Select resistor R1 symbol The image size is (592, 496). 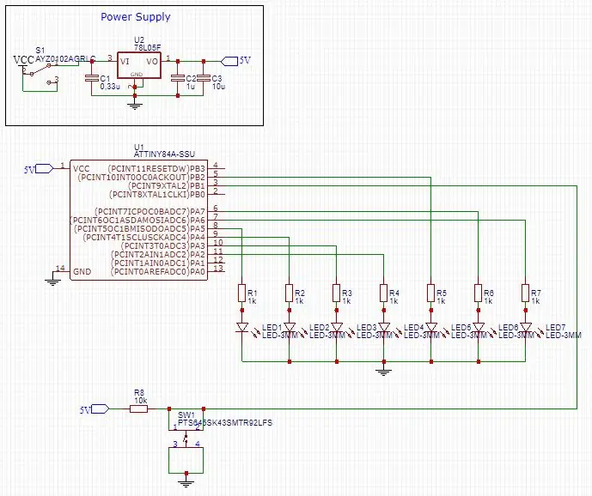242,293
